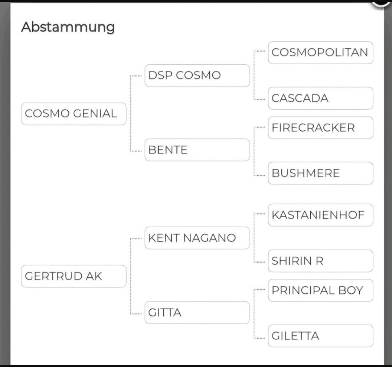Click the PRINCIPAL BOY pedigree box
Viewport: 392px width, 367px height.
(320, 290)
